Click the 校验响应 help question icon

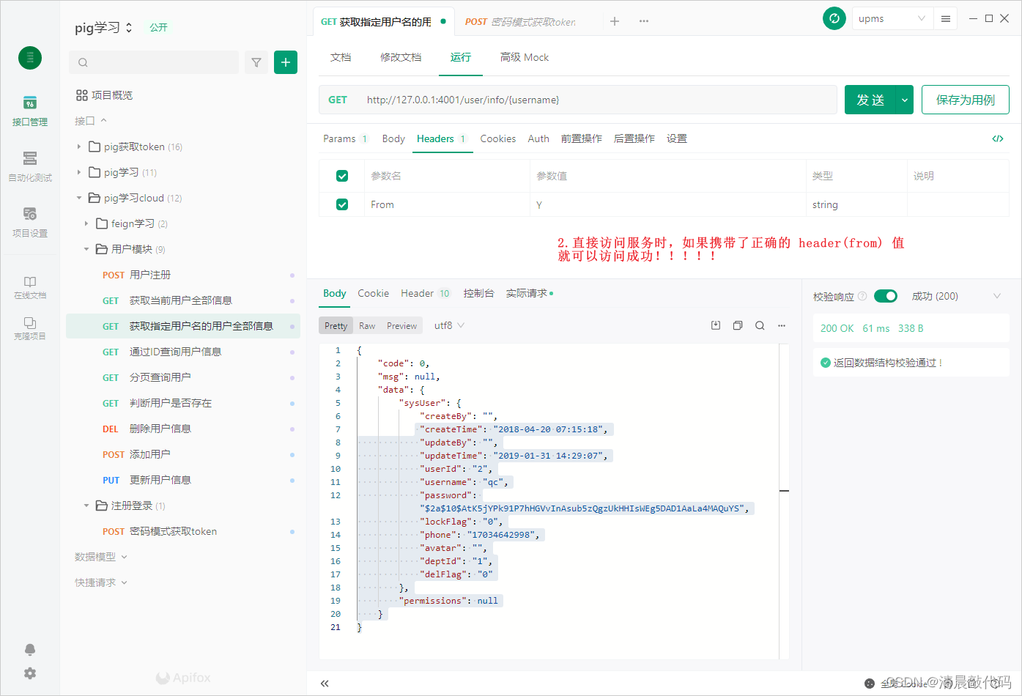[x=862, y=296]
